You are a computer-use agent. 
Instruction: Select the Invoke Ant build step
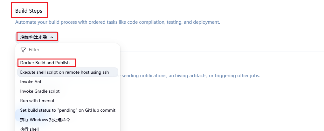tap(68, 82)
